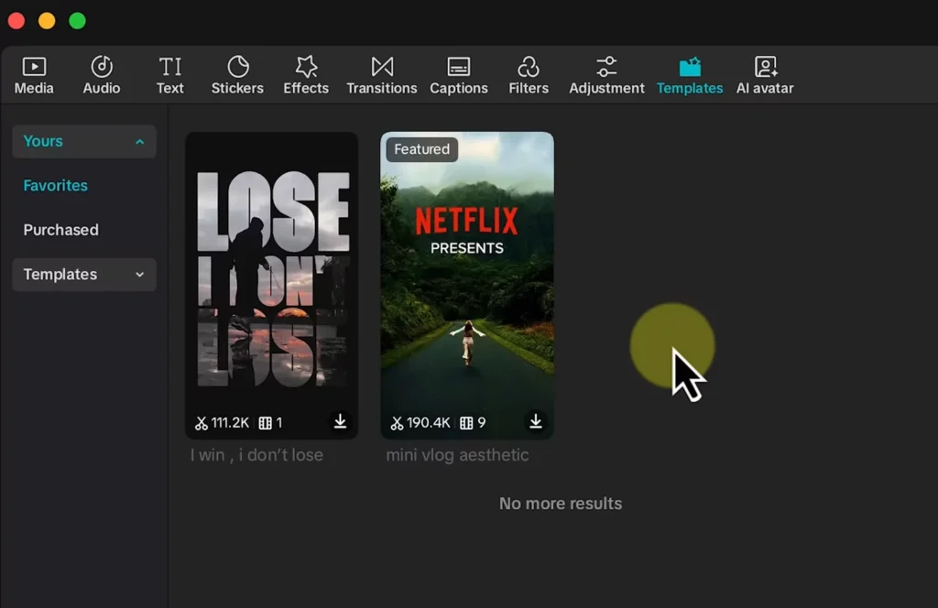
Task: Open the Audio library
Action: [x=102, y=75]
